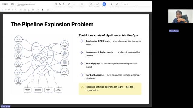The height and width of the screenshot is (108, 193).
Task: Open the Text Style Aa dropdown
Action: 53,10
